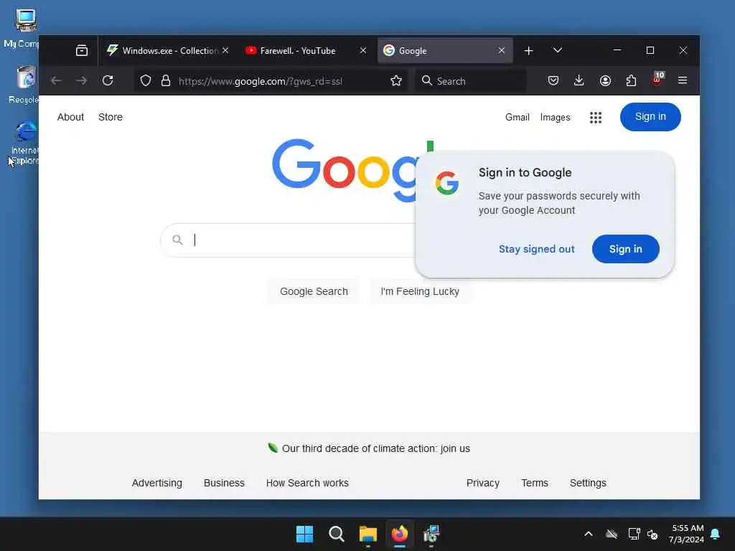Open Terms footer link
Image resolution: width=735 pixels, height=551 pixels.
coord(534,483)
